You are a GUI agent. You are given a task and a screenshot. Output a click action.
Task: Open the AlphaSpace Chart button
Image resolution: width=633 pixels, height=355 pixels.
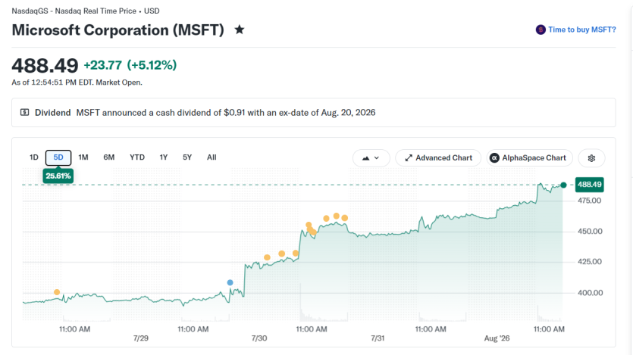(529, 158)
